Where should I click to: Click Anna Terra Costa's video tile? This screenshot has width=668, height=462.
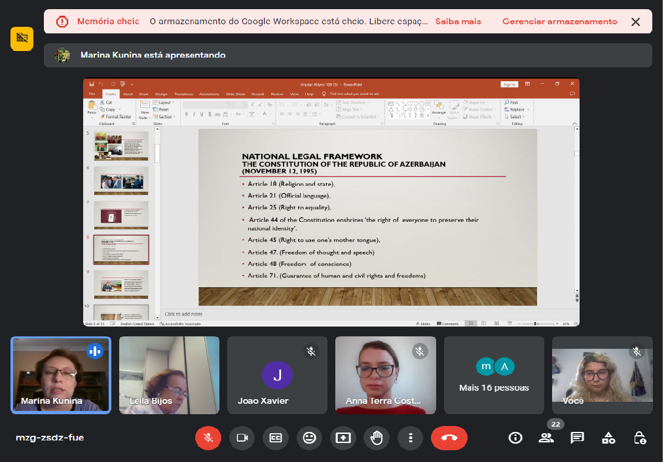385,375
